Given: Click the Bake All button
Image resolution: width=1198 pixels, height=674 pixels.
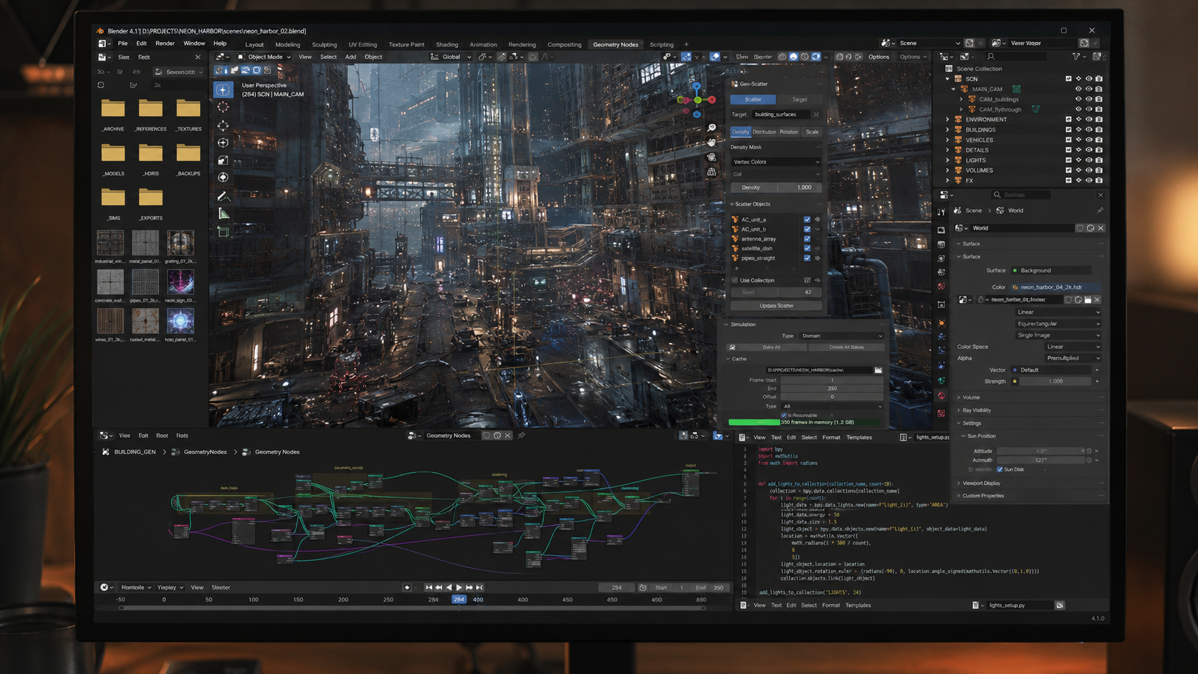Looking at the screenshot, I should tap(771, 347).
